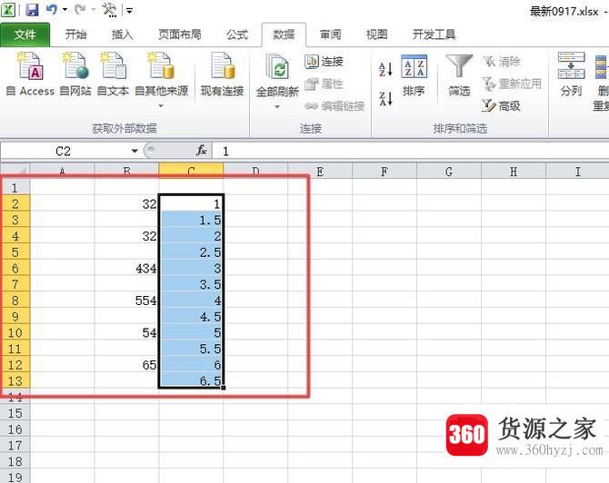Open the Customize Quick Access Toolbar dropdown
The image size is (609, 483).
(x=129, y=11)
